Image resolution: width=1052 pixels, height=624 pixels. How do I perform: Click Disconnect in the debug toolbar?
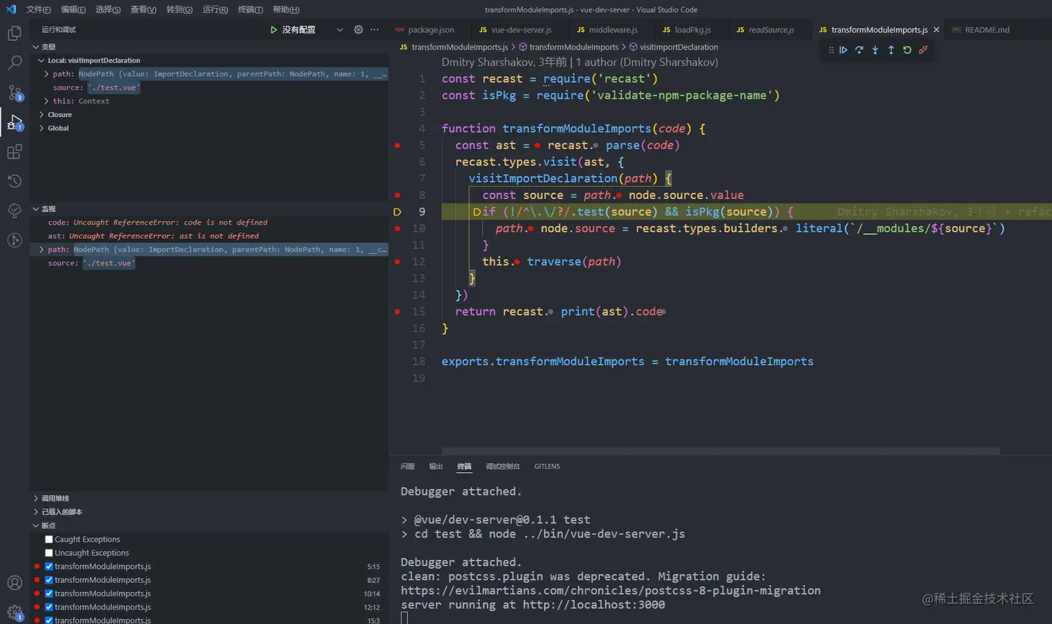pyautogui.click(x=923, y=50)
